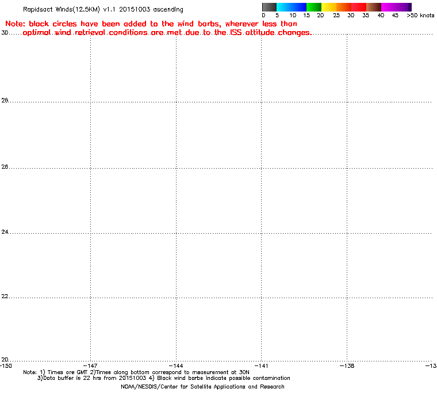Click the '35' legend tick label
This screenshot has width=437, height=396.
click(366, 16)
